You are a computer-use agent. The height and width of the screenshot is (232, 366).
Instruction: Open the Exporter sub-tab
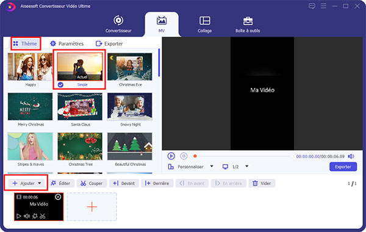[109, 43]
